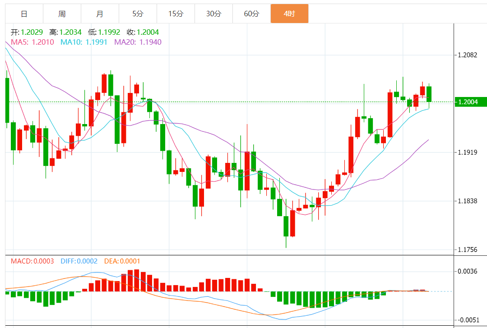Click the MA20: 1.1940 label

[138, 42]
